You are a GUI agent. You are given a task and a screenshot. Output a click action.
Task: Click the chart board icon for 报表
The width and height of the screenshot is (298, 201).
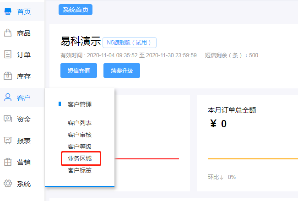pyautogui.click(x=8, y=141)
